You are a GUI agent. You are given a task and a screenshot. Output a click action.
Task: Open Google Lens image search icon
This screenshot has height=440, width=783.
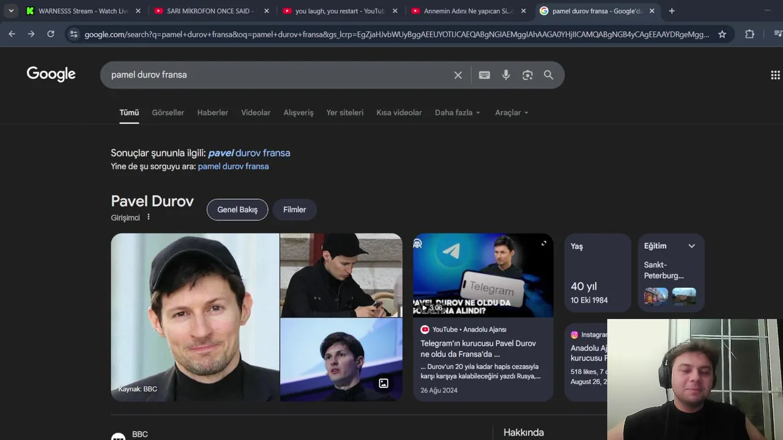click(527, 75)
